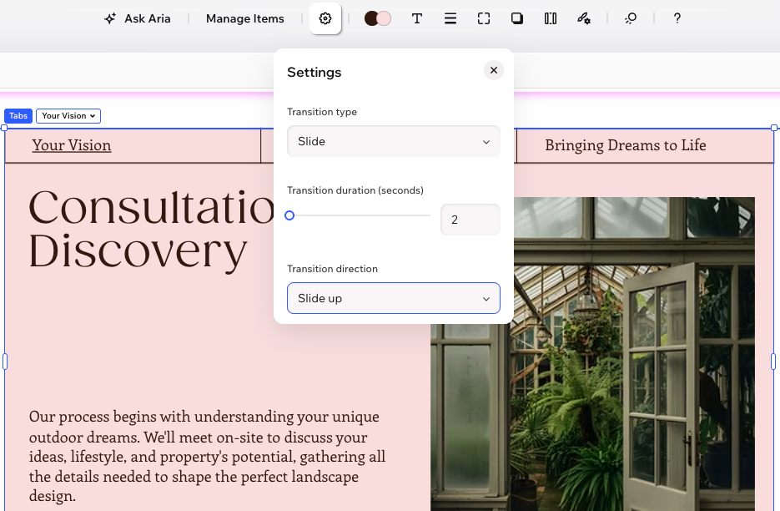This screenshot has height=511, width=780.
Task: Toggle the Settings gear icon
Action: pos(325,18)
